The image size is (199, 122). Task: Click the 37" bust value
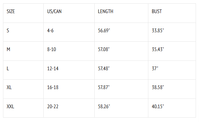155,69
